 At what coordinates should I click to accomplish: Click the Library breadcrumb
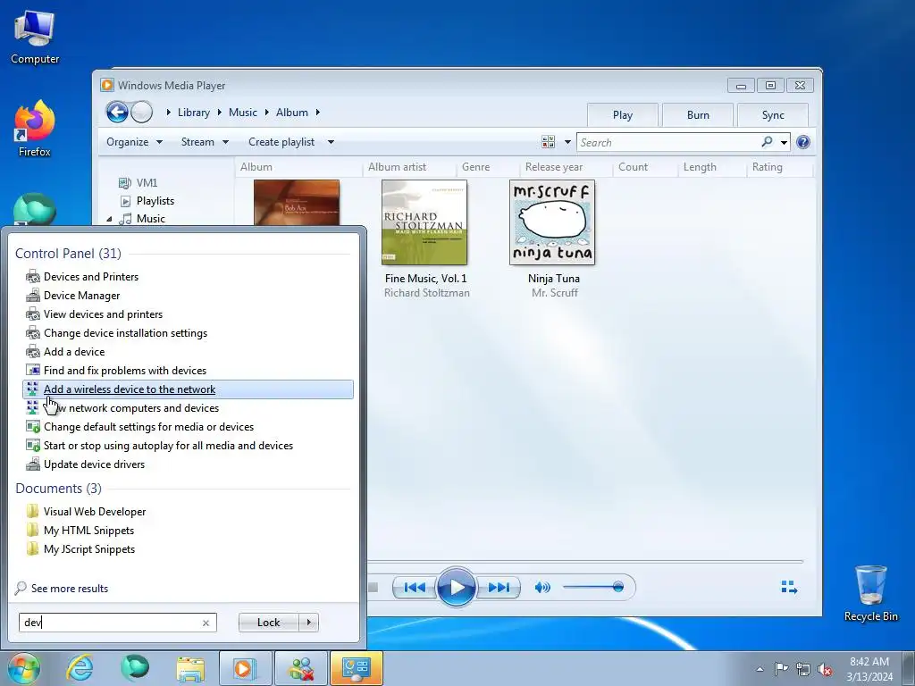[x=194, y=112]
